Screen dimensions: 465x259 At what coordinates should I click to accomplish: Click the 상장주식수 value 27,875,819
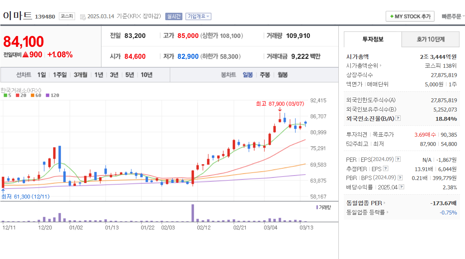tap(444, 75)
